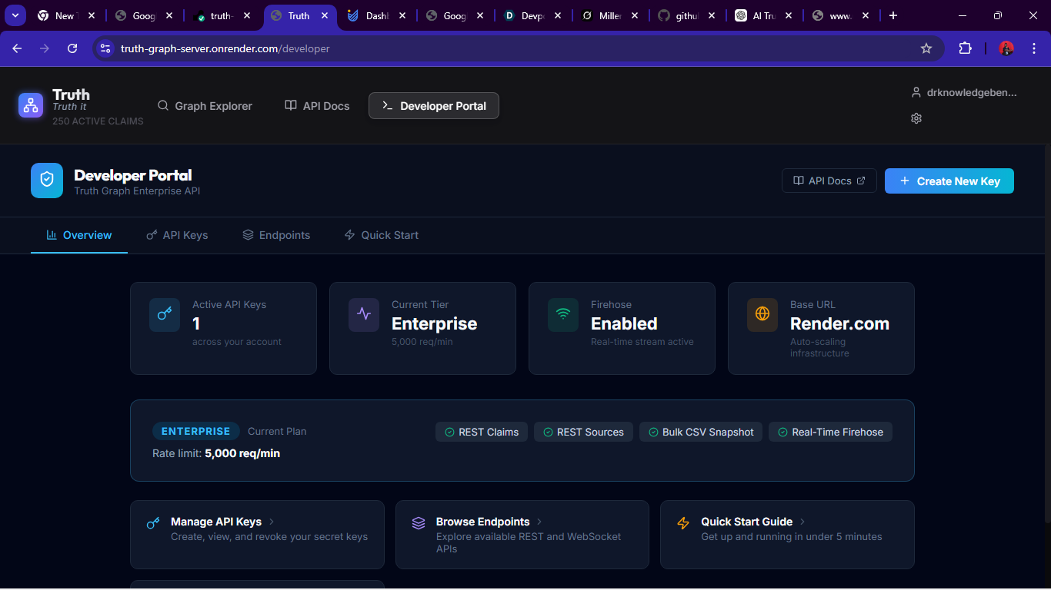
Task: Open the Quick Start Guide card
Action: pyautogui.click(x=787, y=535)
